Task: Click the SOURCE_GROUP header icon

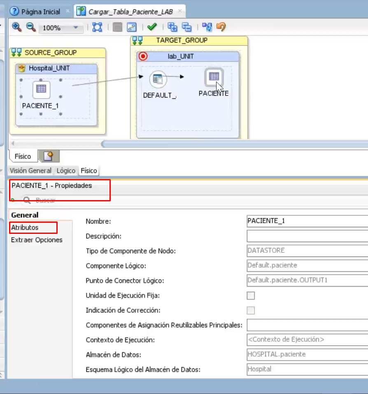Action: tap(16, 53)
